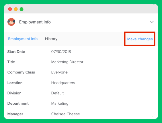This screenshot has width=162, height=123.
Task: Switch to the History tab
Action: click(x=51, y=39)
